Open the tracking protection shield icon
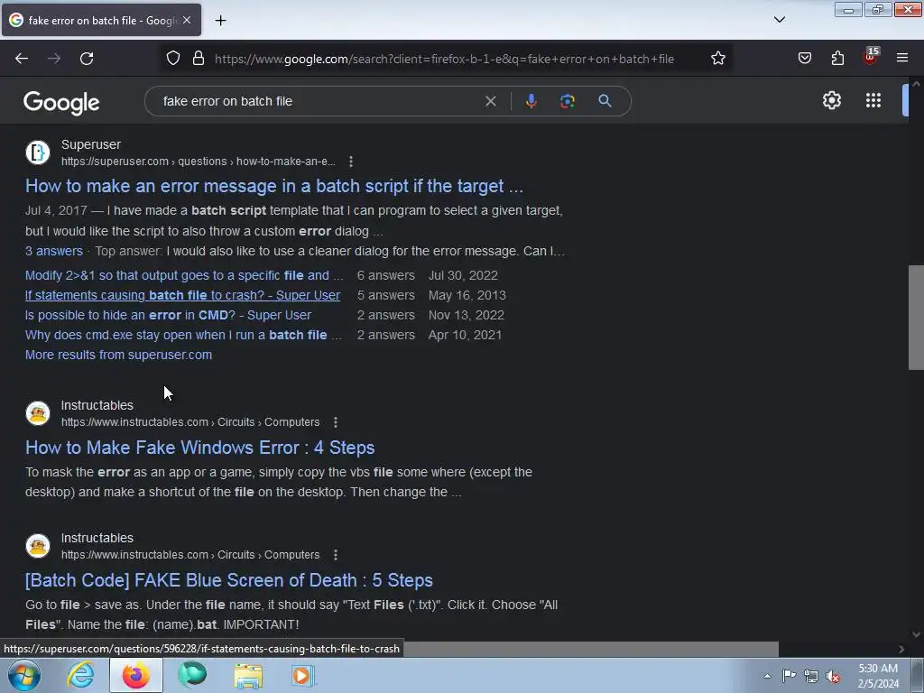This screenshot has width=924, height=693. coord(172,59)
